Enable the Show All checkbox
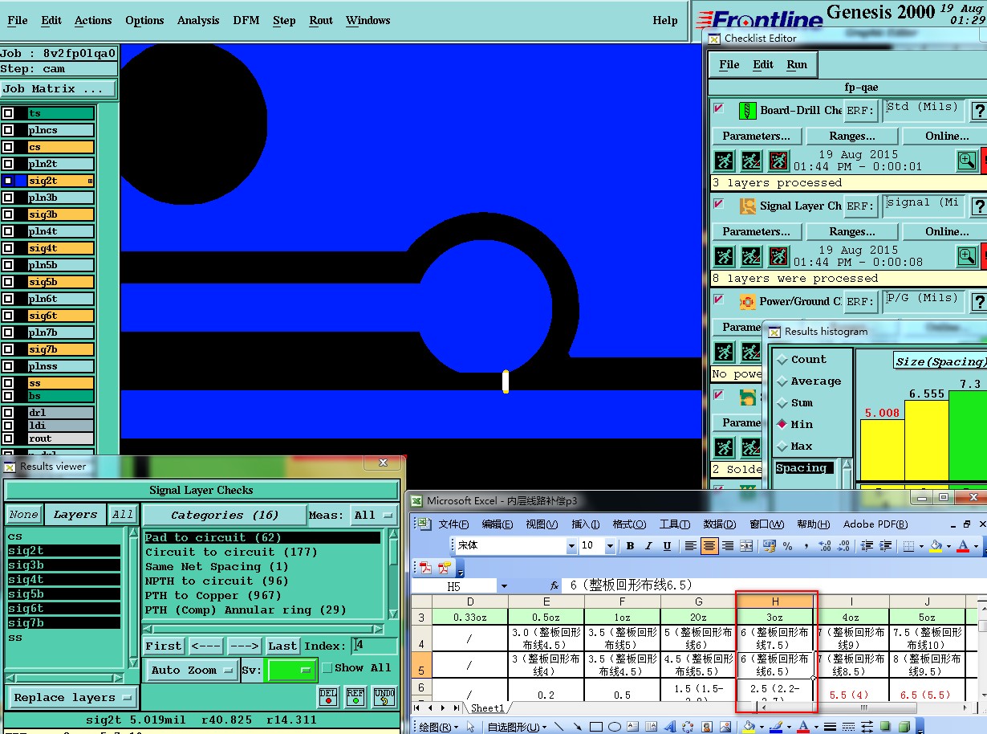 [x=327, y=668]
